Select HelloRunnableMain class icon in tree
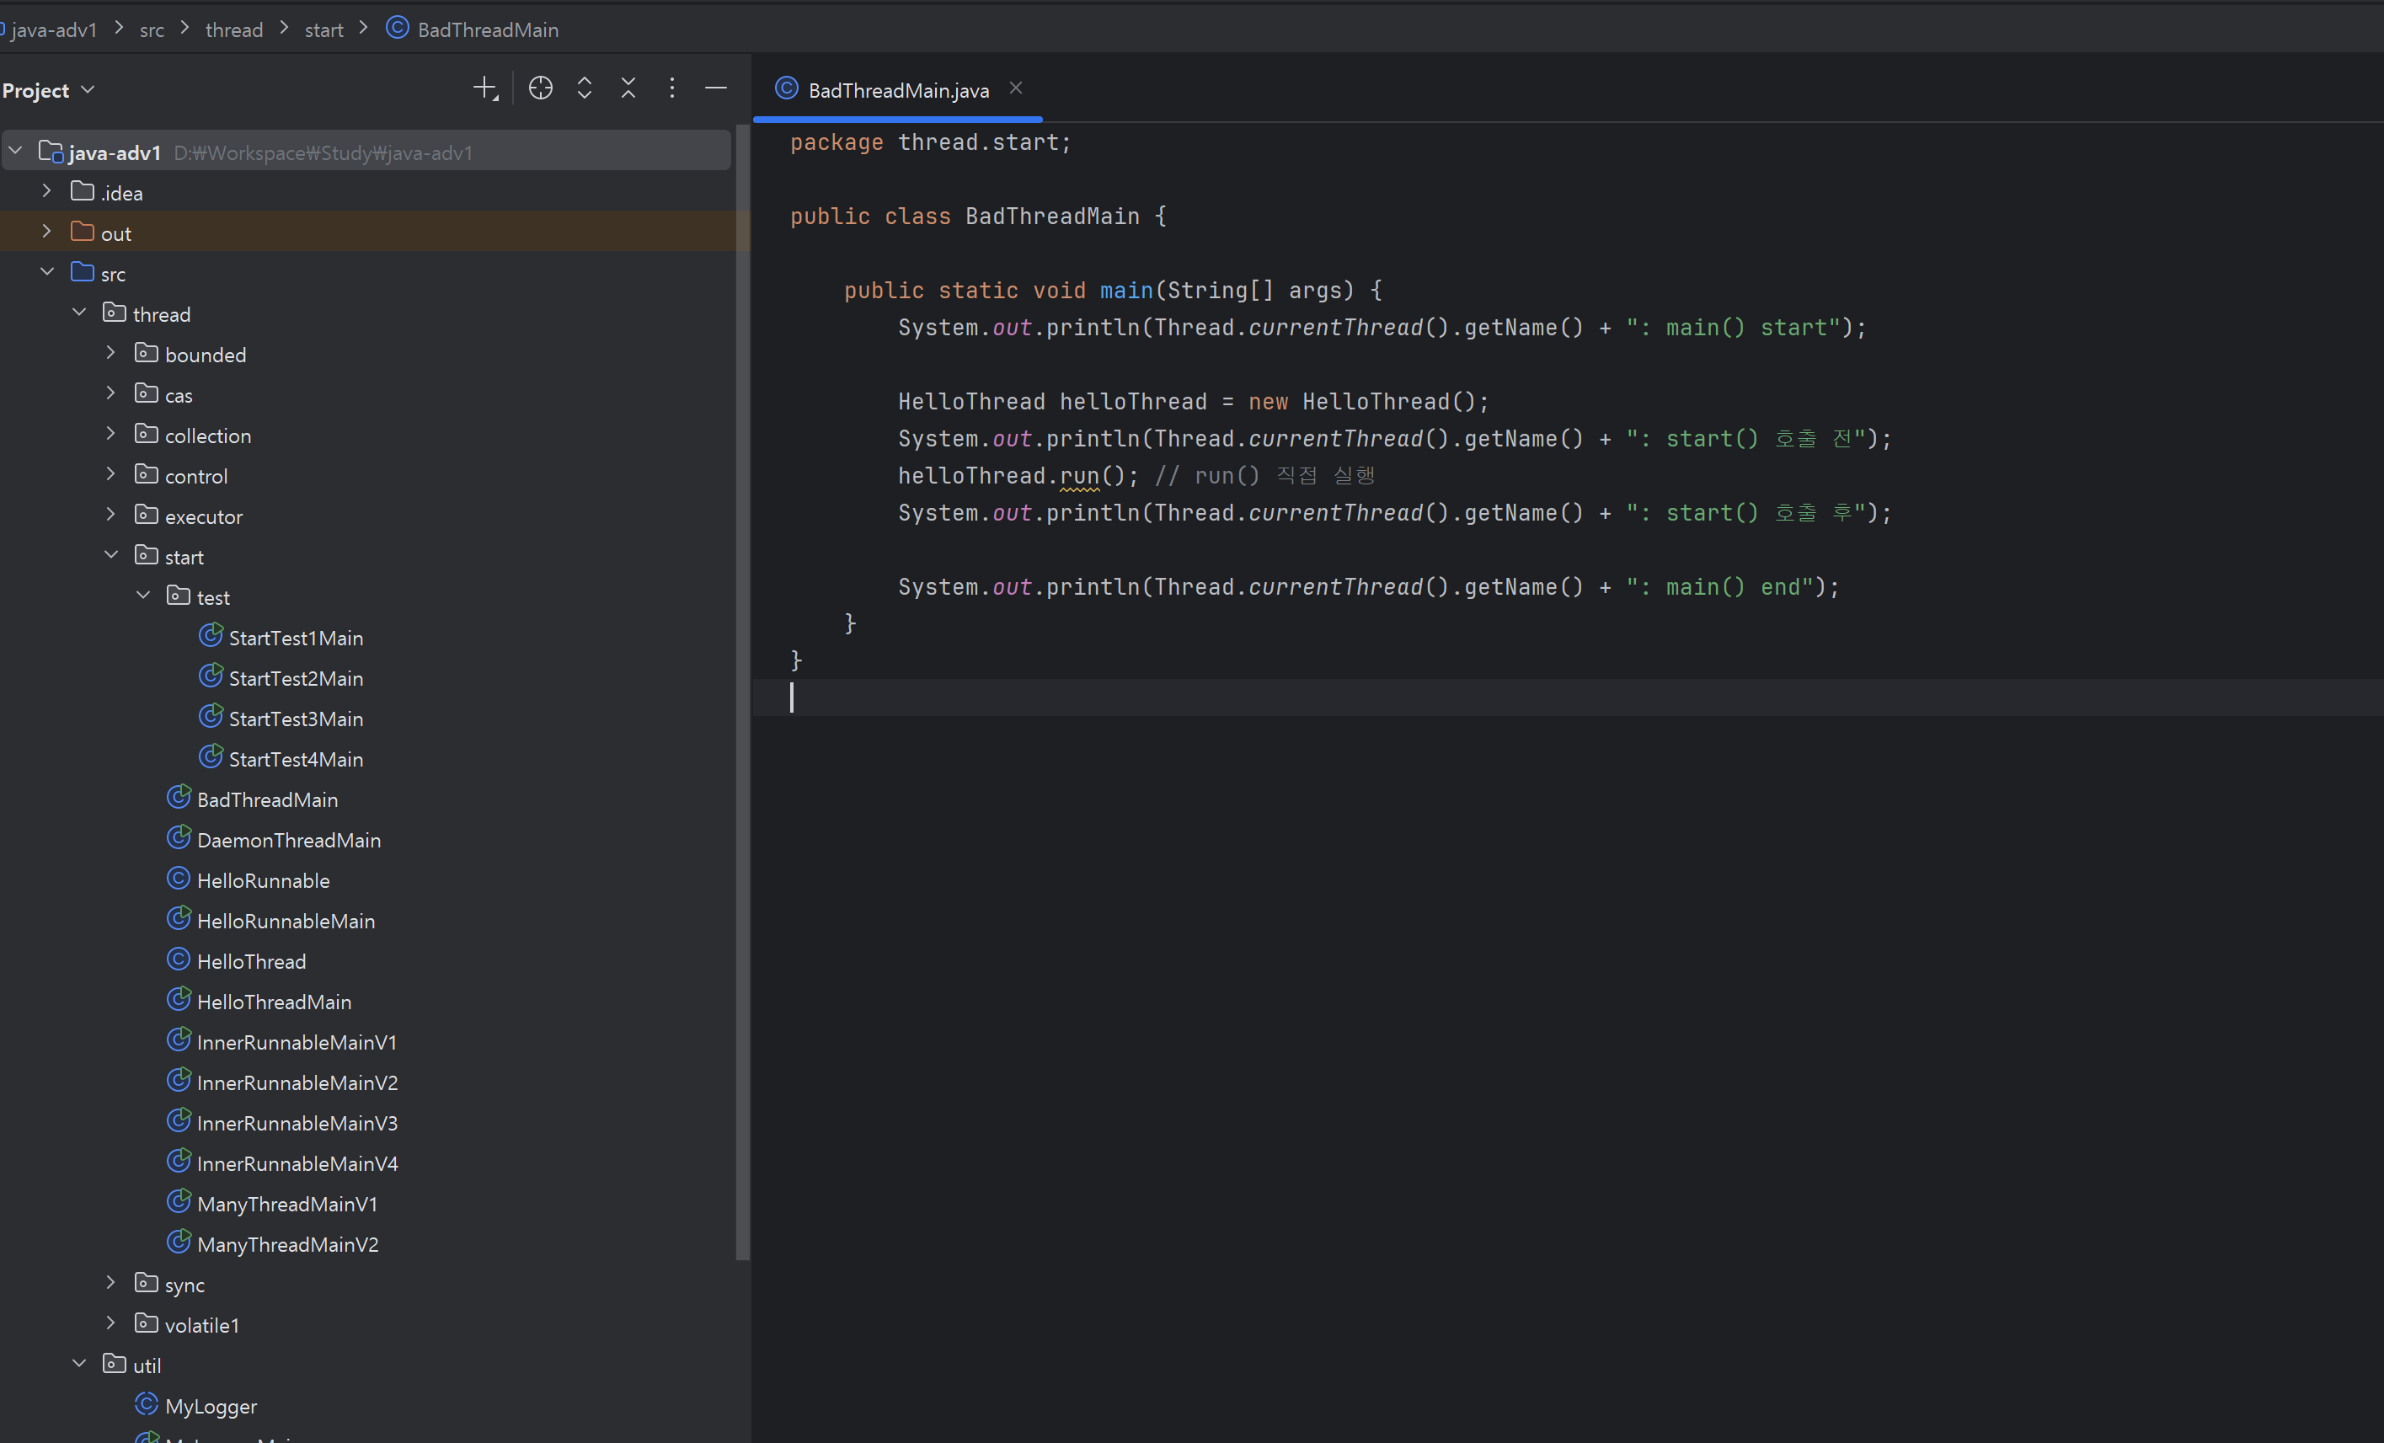This screenshot has width=2384, height=1443. click(179, 919)
